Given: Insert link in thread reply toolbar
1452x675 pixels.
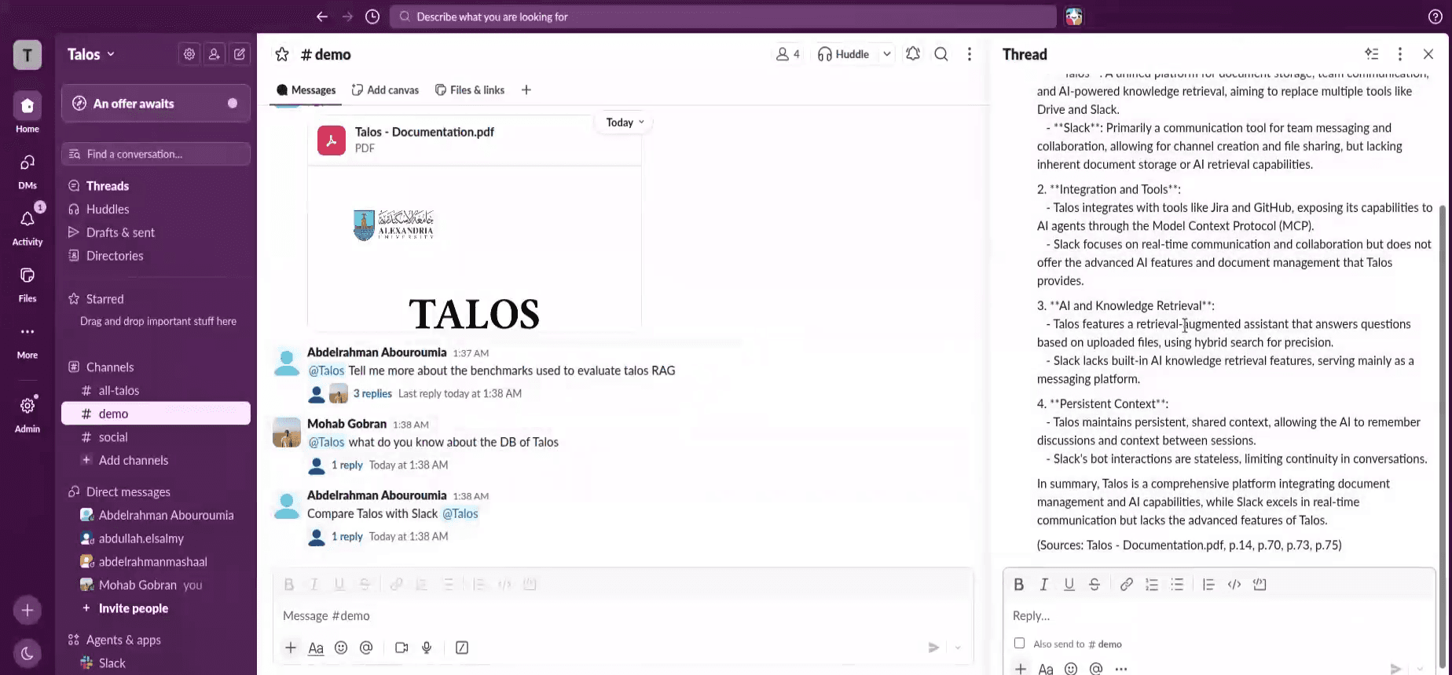Looking at the screenshot, I should (x=1127, y=584).
